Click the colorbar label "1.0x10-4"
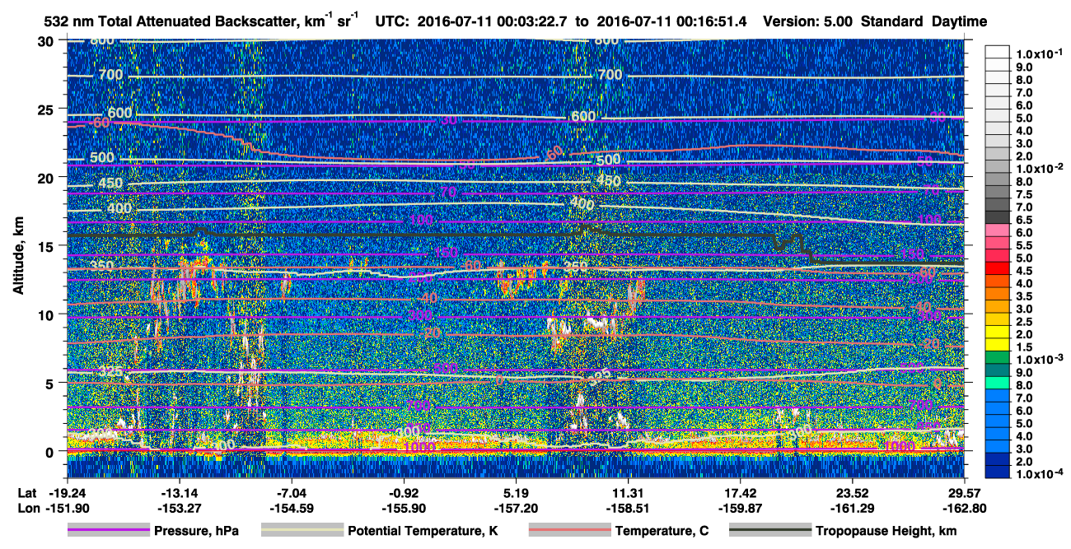The width and height of the screenshot is (1071, 549). (1040, 474)
